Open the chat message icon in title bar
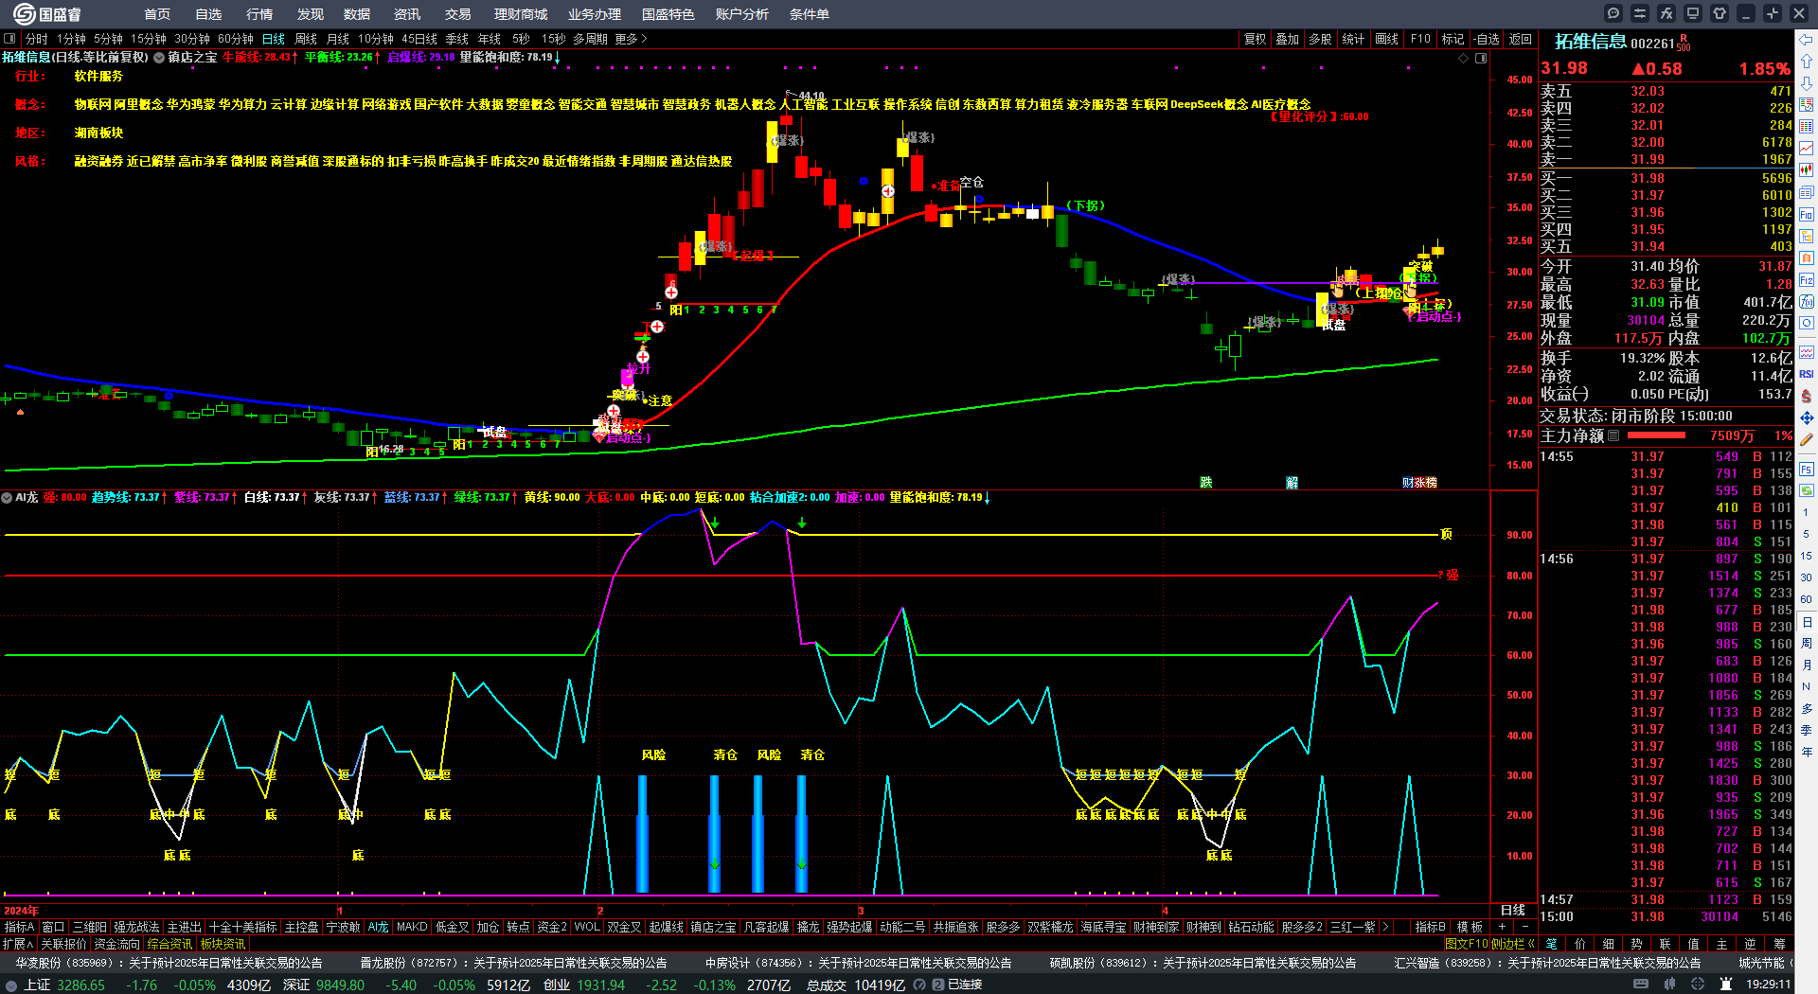This screenshot has height=994, width=1818. [x=1613, y=13]
